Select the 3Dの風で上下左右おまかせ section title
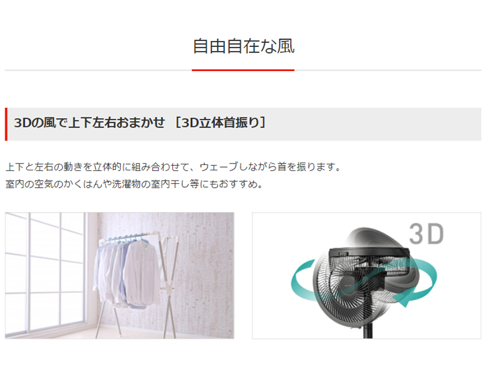Screen dimensions: 489x373 90,123
